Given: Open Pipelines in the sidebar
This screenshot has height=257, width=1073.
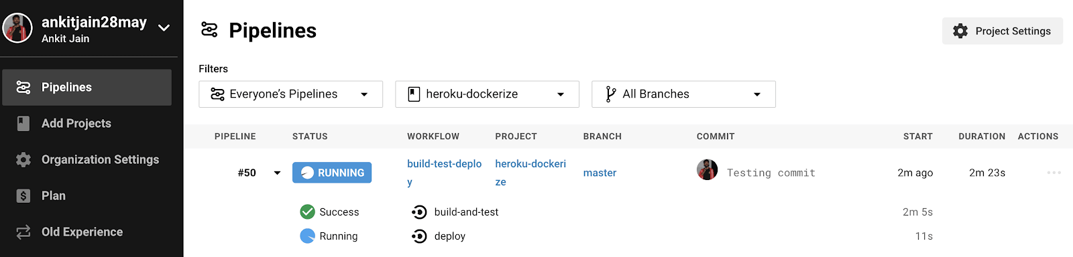Looking at the screenshot, I should pos(87,87).
